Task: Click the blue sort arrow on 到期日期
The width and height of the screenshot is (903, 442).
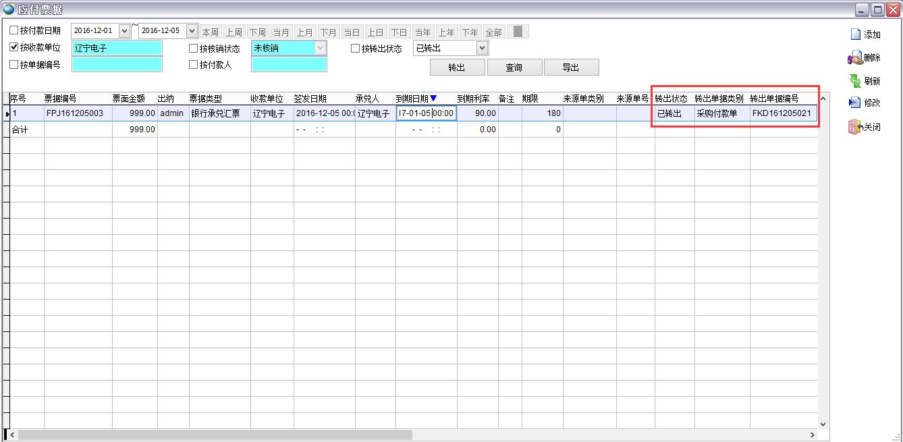Action: pos(433,99)
